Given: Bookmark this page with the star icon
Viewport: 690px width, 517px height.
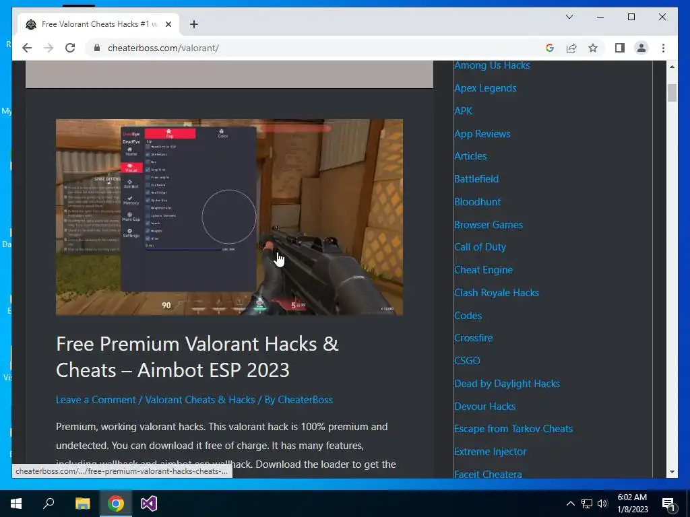Looking at the screenshot, I should pyautogui.click(x=593, y=48).
